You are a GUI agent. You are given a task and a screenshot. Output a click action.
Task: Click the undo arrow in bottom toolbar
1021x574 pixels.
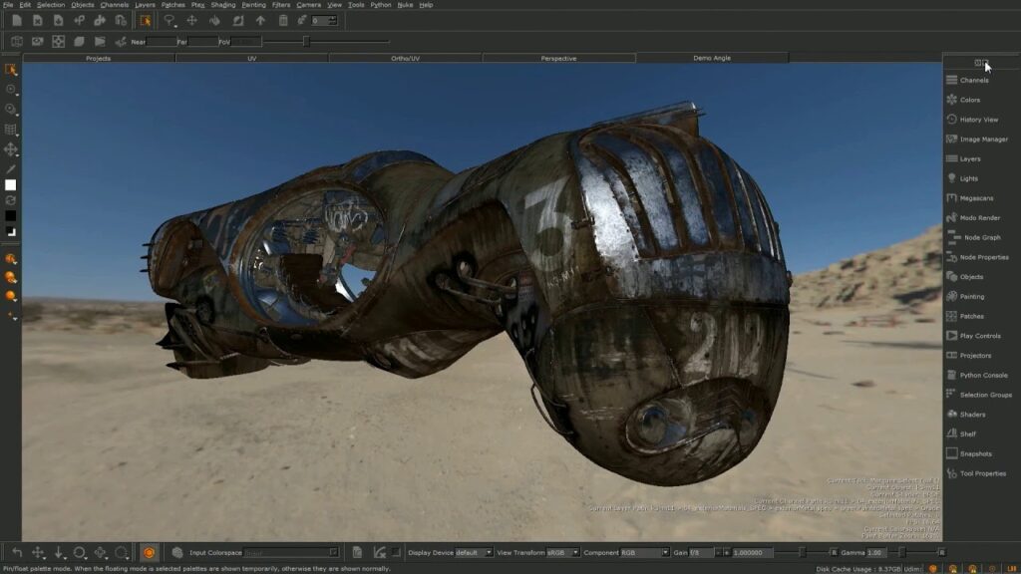17,552
